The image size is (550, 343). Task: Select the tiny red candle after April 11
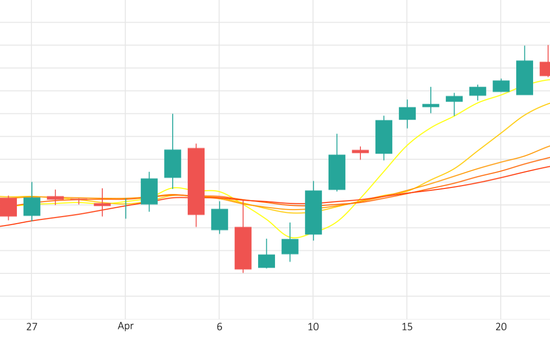360,151
